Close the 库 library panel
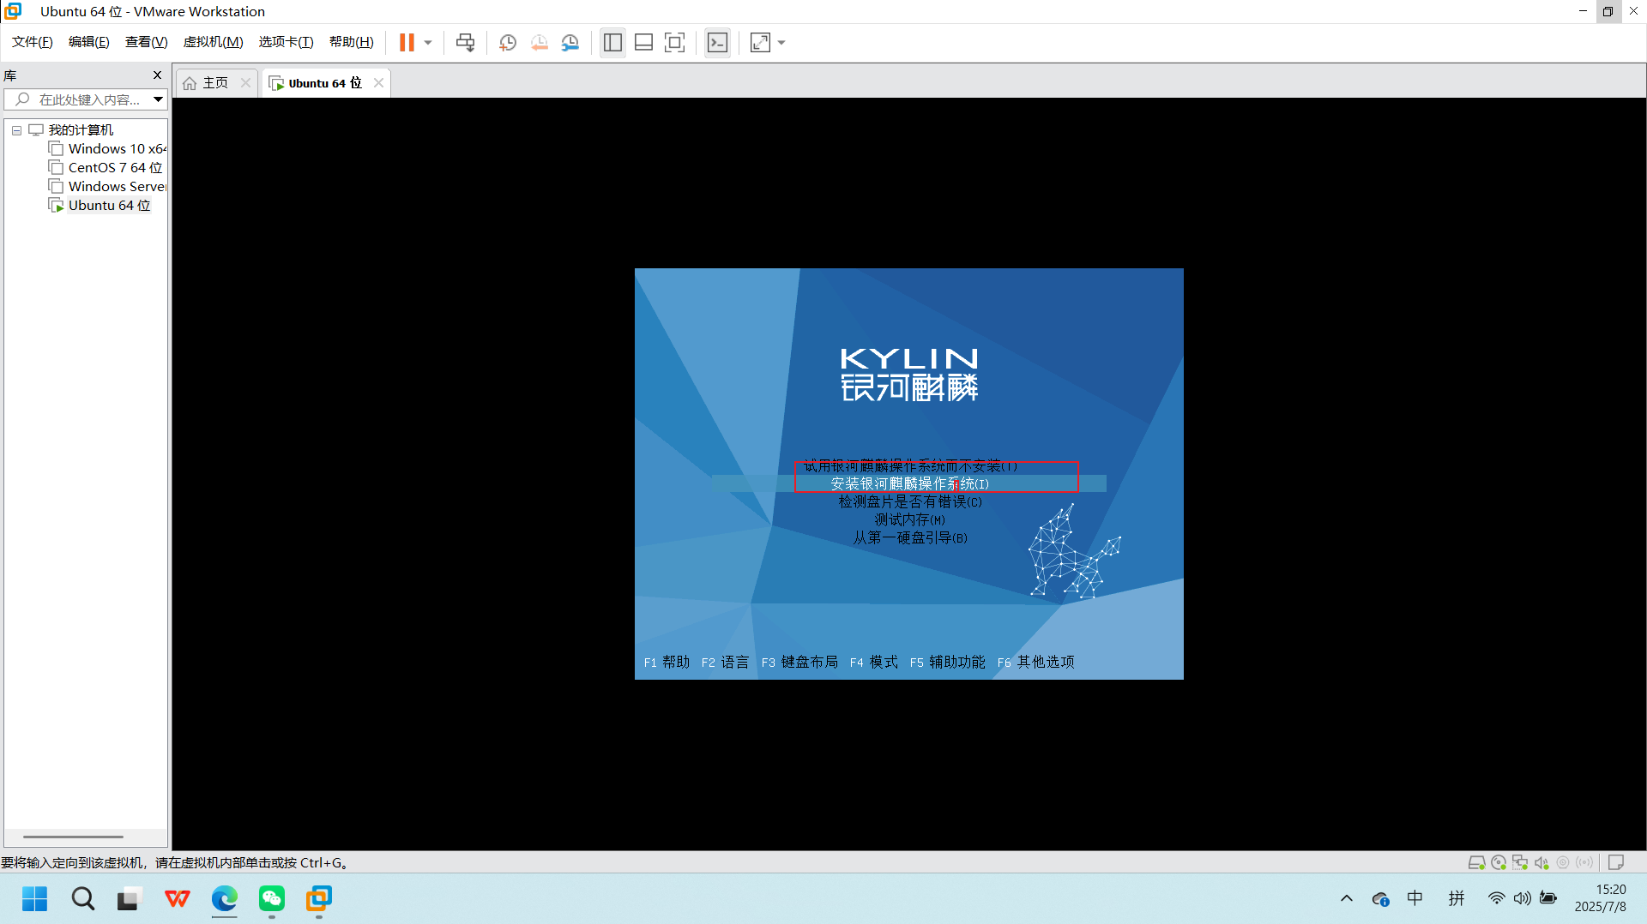Screen dimensions: 1647x924 157,75
